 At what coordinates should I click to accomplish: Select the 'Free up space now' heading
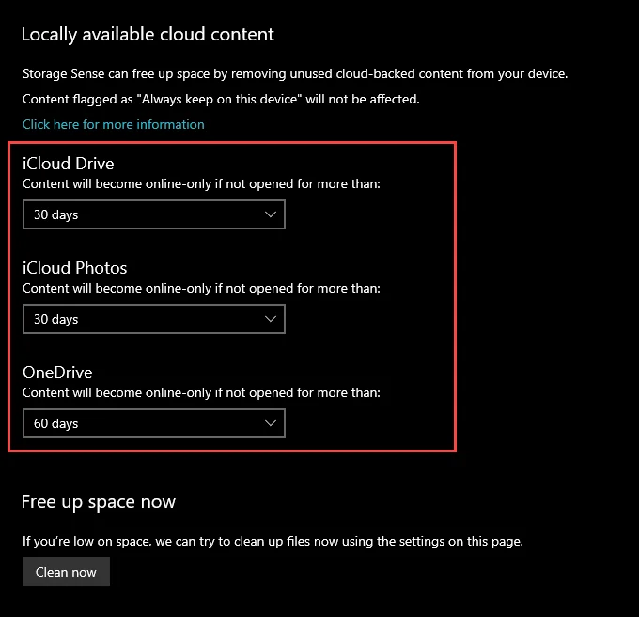99,502
